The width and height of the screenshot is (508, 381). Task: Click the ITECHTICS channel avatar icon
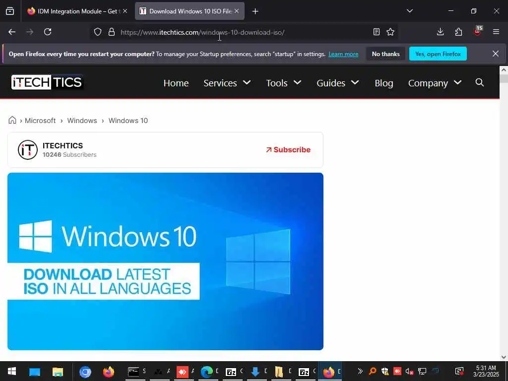click(28, 150)
